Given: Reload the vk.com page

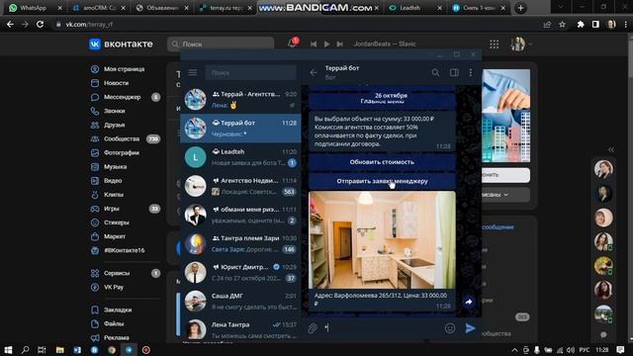Looking at the screenshot, I should point(40,24).
